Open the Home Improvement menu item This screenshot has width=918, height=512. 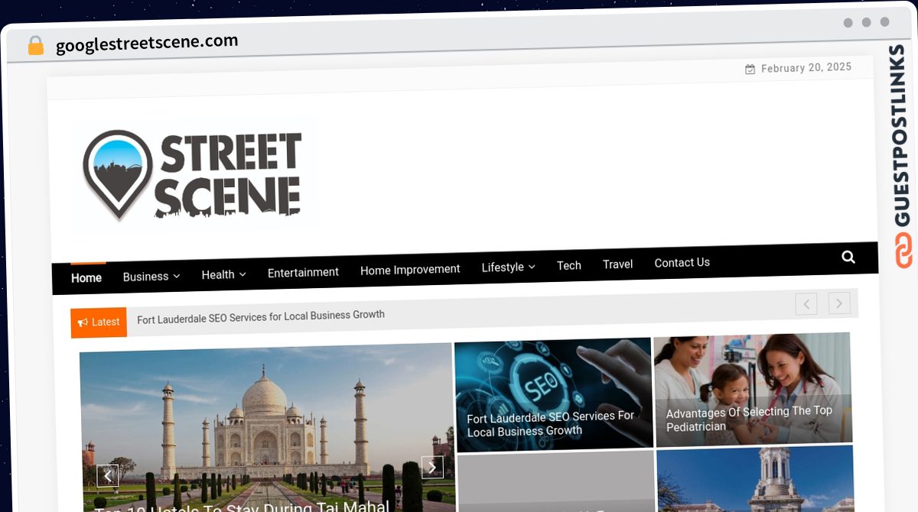point(410,269)
